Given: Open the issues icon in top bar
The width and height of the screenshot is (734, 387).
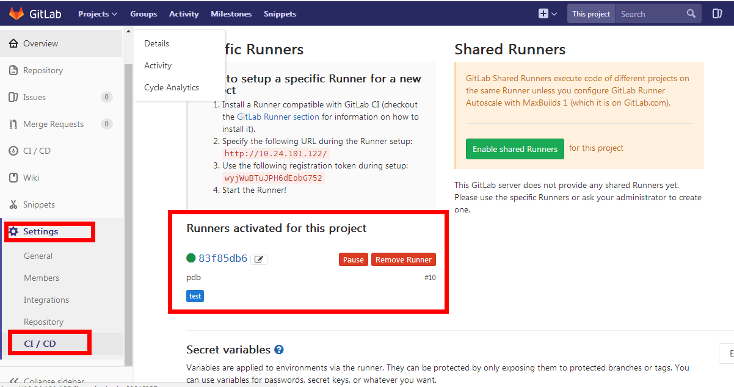Looking at the screenshot, I should (x=718, y=13).
